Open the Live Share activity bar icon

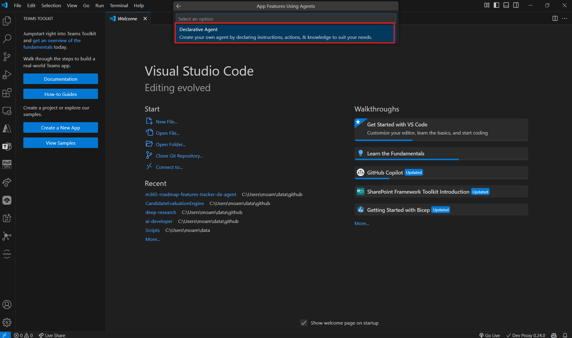[x=7, y=182]
